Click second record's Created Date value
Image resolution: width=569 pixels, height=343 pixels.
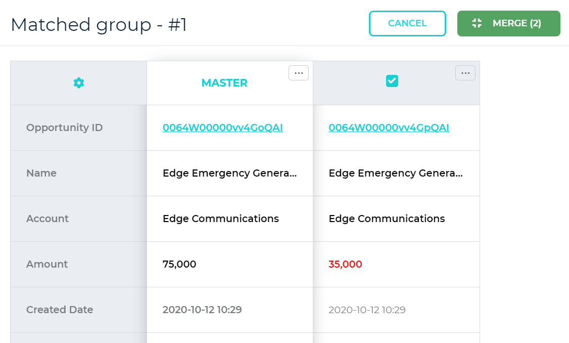pos(367,310)
